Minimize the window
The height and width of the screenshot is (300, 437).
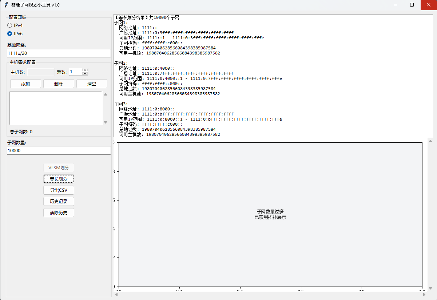395,5
